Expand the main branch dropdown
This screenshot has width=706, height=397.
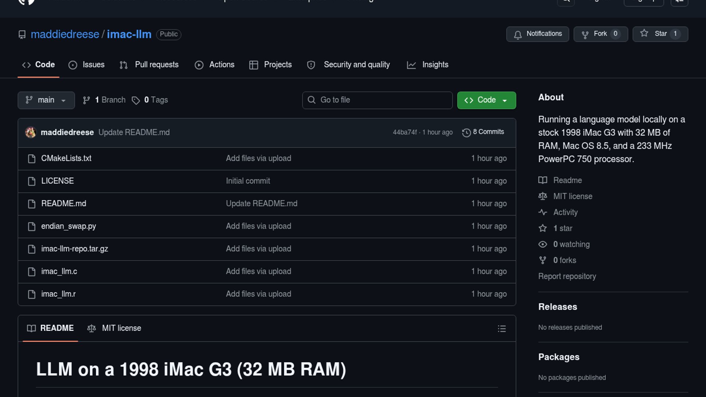tap(46, 100)
